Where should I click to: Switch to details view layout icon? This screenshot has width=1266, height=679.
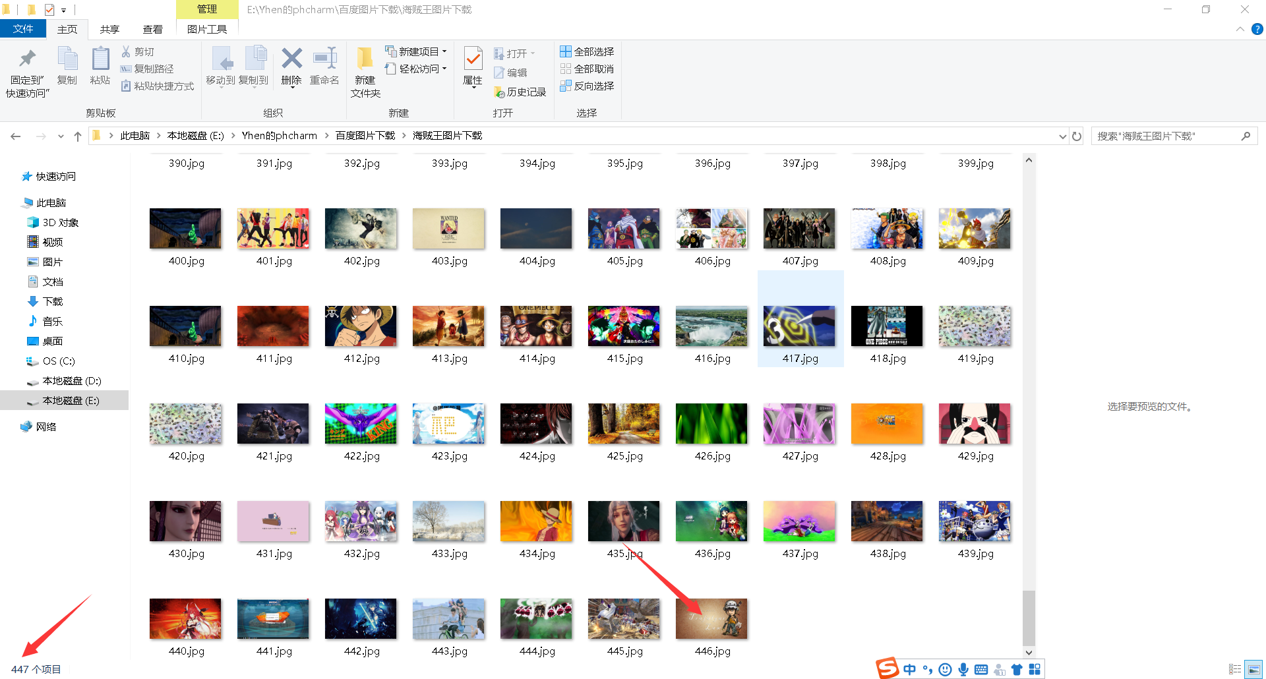click(x=1235, y=669)
